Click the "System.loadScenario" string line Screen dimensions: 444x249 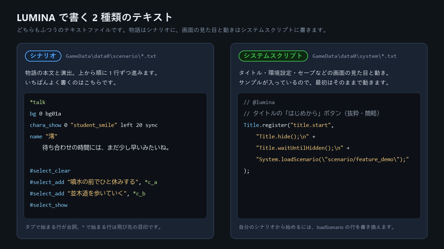point(333,159)
